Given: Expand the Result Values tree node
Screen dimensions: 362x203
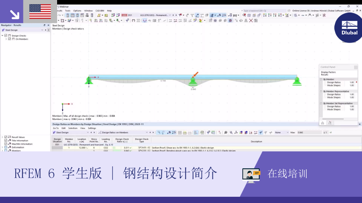Looking at the screenshot, I should [x=2, y=137].
